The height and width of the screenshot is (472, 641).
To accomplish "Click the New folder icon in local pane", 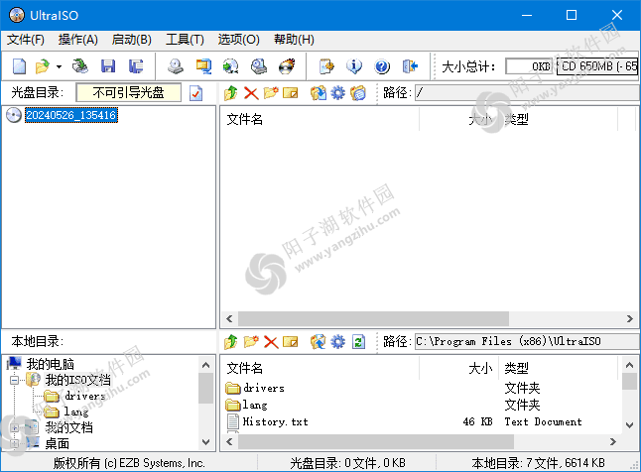I will [251, 342].
